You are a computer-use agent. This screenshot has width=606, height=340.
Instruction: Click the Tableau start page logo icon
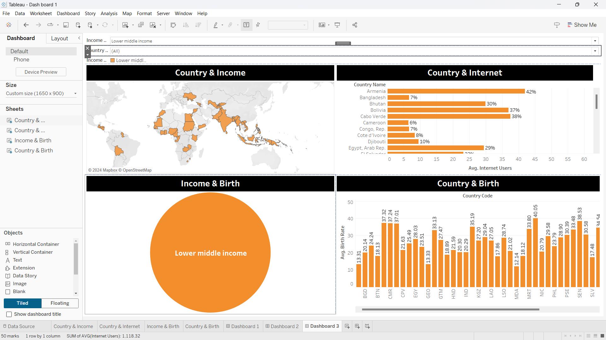[9, 25]
